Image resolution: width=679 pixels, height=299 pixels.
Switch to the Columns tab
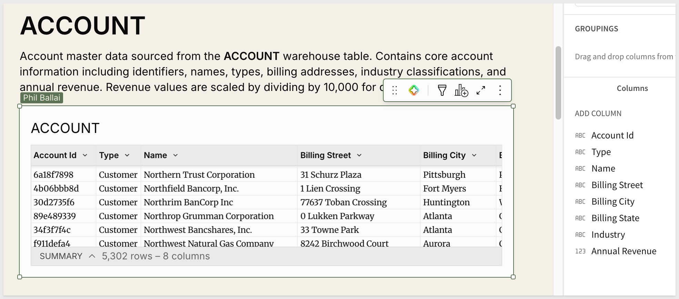click(x=632, y=89)
